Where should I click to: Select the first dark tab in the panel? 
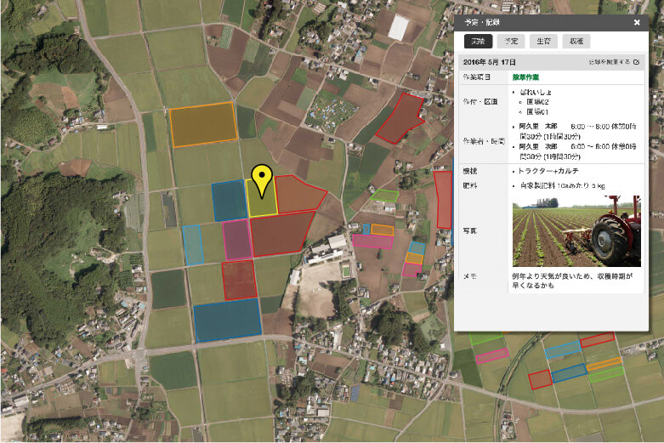click(477, 41)
